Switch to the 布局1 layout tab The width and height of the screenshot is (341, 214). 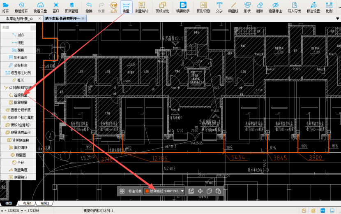tap(27, 203)
